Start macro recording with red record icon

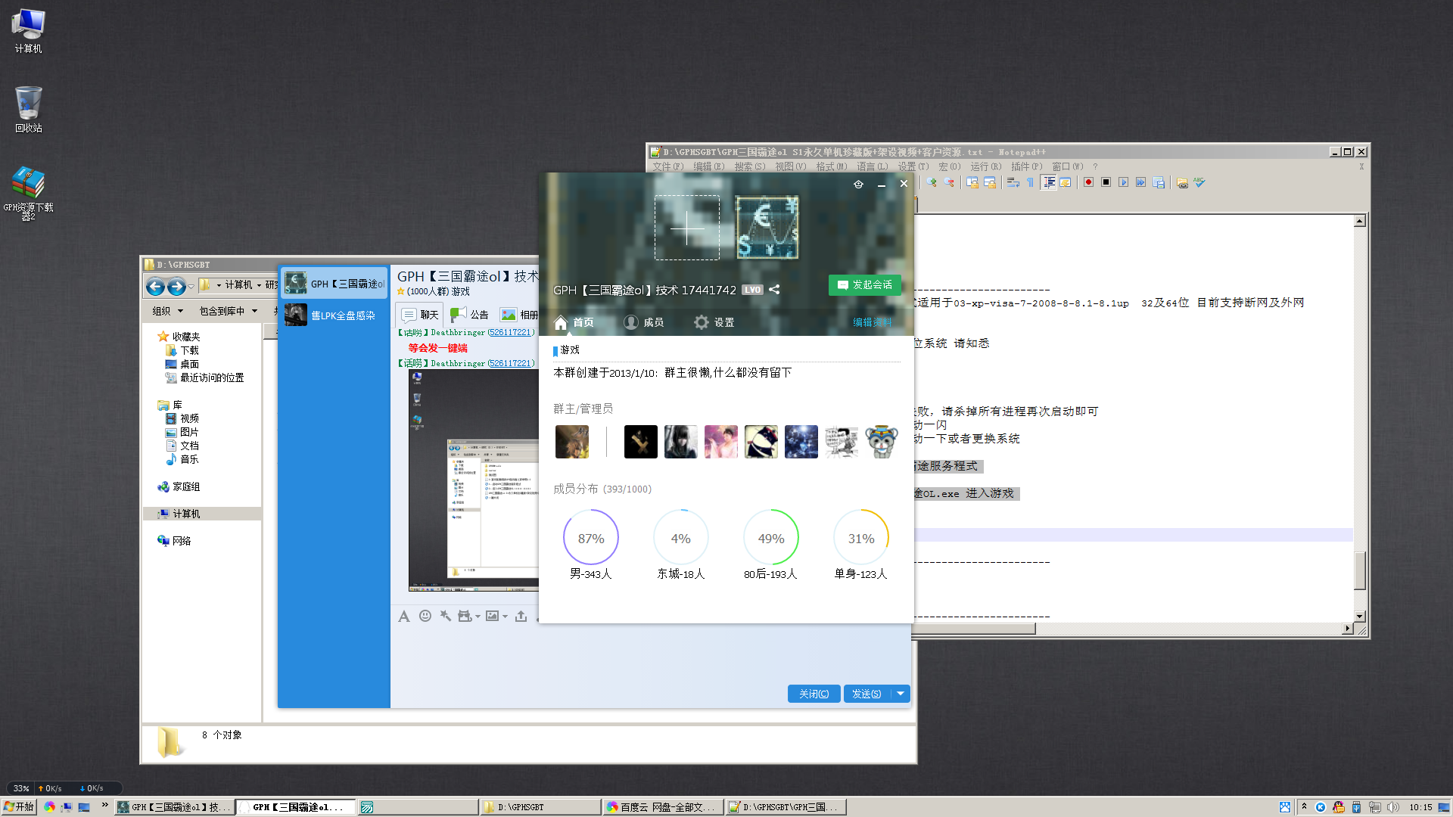click(x=1088, y=182)
